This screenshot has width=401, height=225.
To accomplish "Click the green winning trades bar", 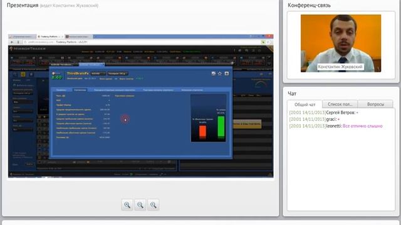I will click(221, 127).
